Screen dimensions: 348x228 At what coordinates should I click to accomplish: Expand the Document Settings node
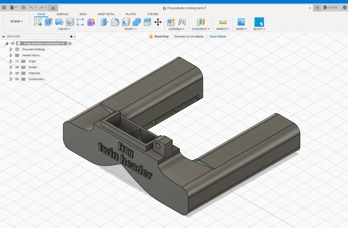[x=11, y=49]
